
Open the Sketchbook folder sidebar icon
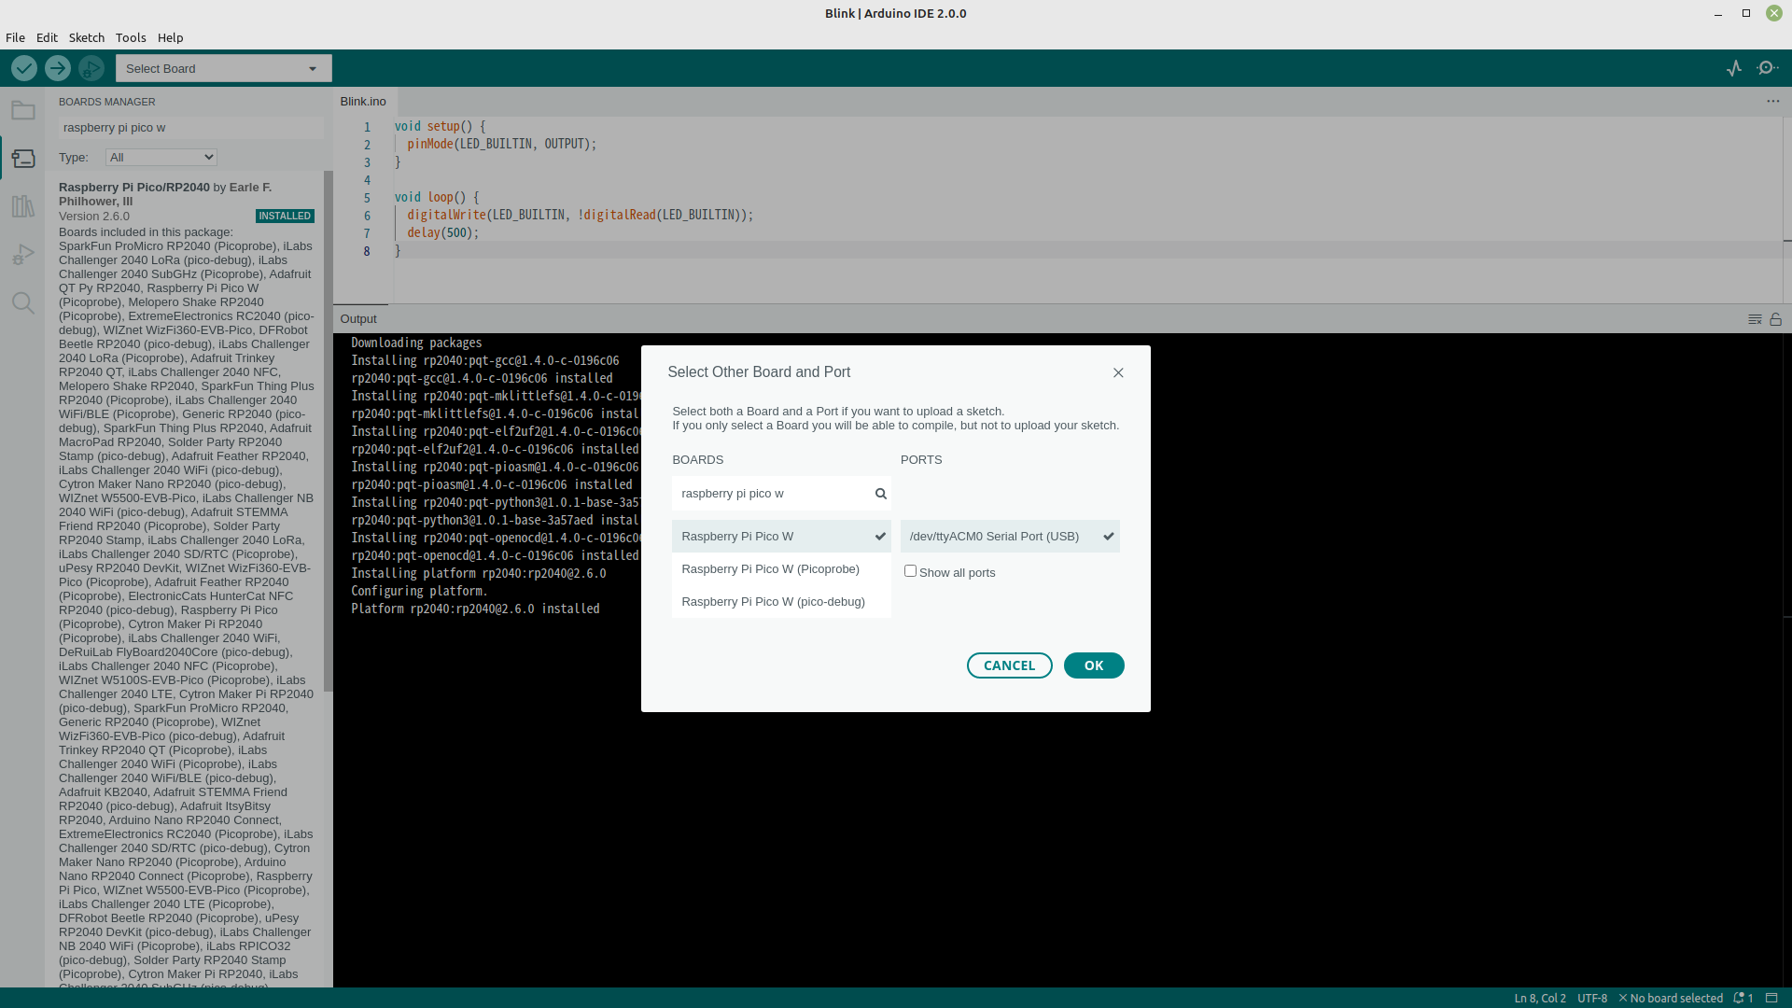[x=23, y=111]
